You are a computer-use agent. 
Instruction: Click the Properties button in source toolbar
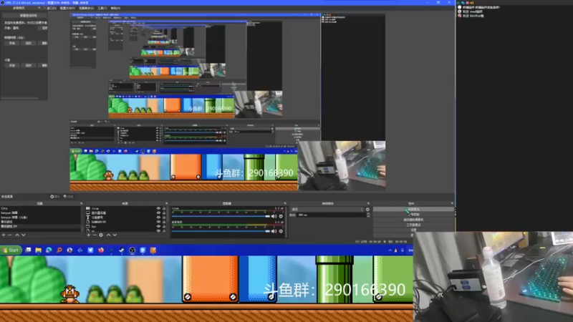click(x=55, y=196)
